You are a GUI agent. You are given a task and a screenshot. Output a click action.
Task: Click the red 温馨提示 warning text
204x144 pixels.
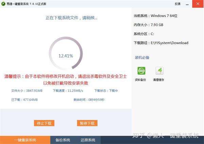pos(66,79)
